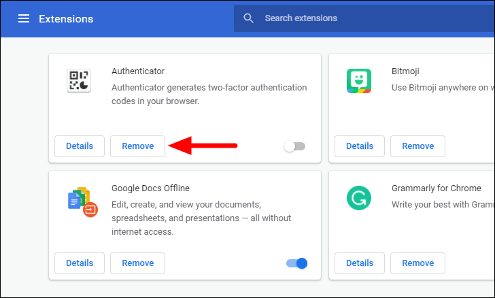Image resolution: width=495 pixels, height=298 pixels.
Task: Click the Extensions page title
Action: point(66,19)
